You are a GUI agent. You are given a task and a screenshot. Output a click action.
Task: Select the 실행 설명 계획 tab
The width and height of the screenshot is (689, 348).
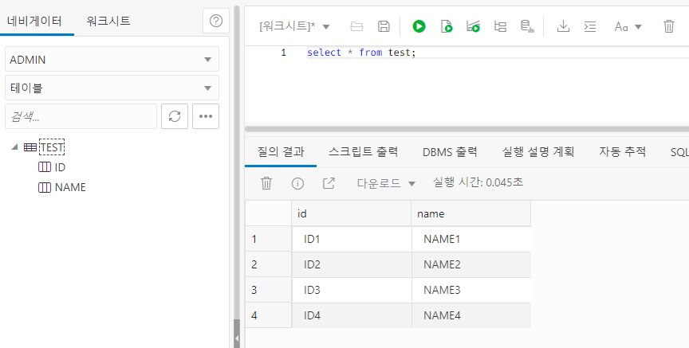[x=538, y=152]
